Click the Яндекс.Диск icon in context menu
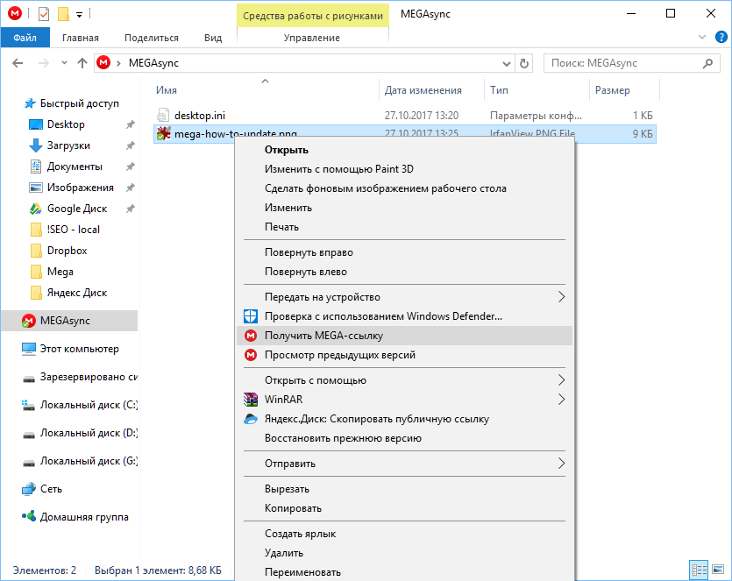732x581 pixels. pyautogui.click(x=251, y=419)
